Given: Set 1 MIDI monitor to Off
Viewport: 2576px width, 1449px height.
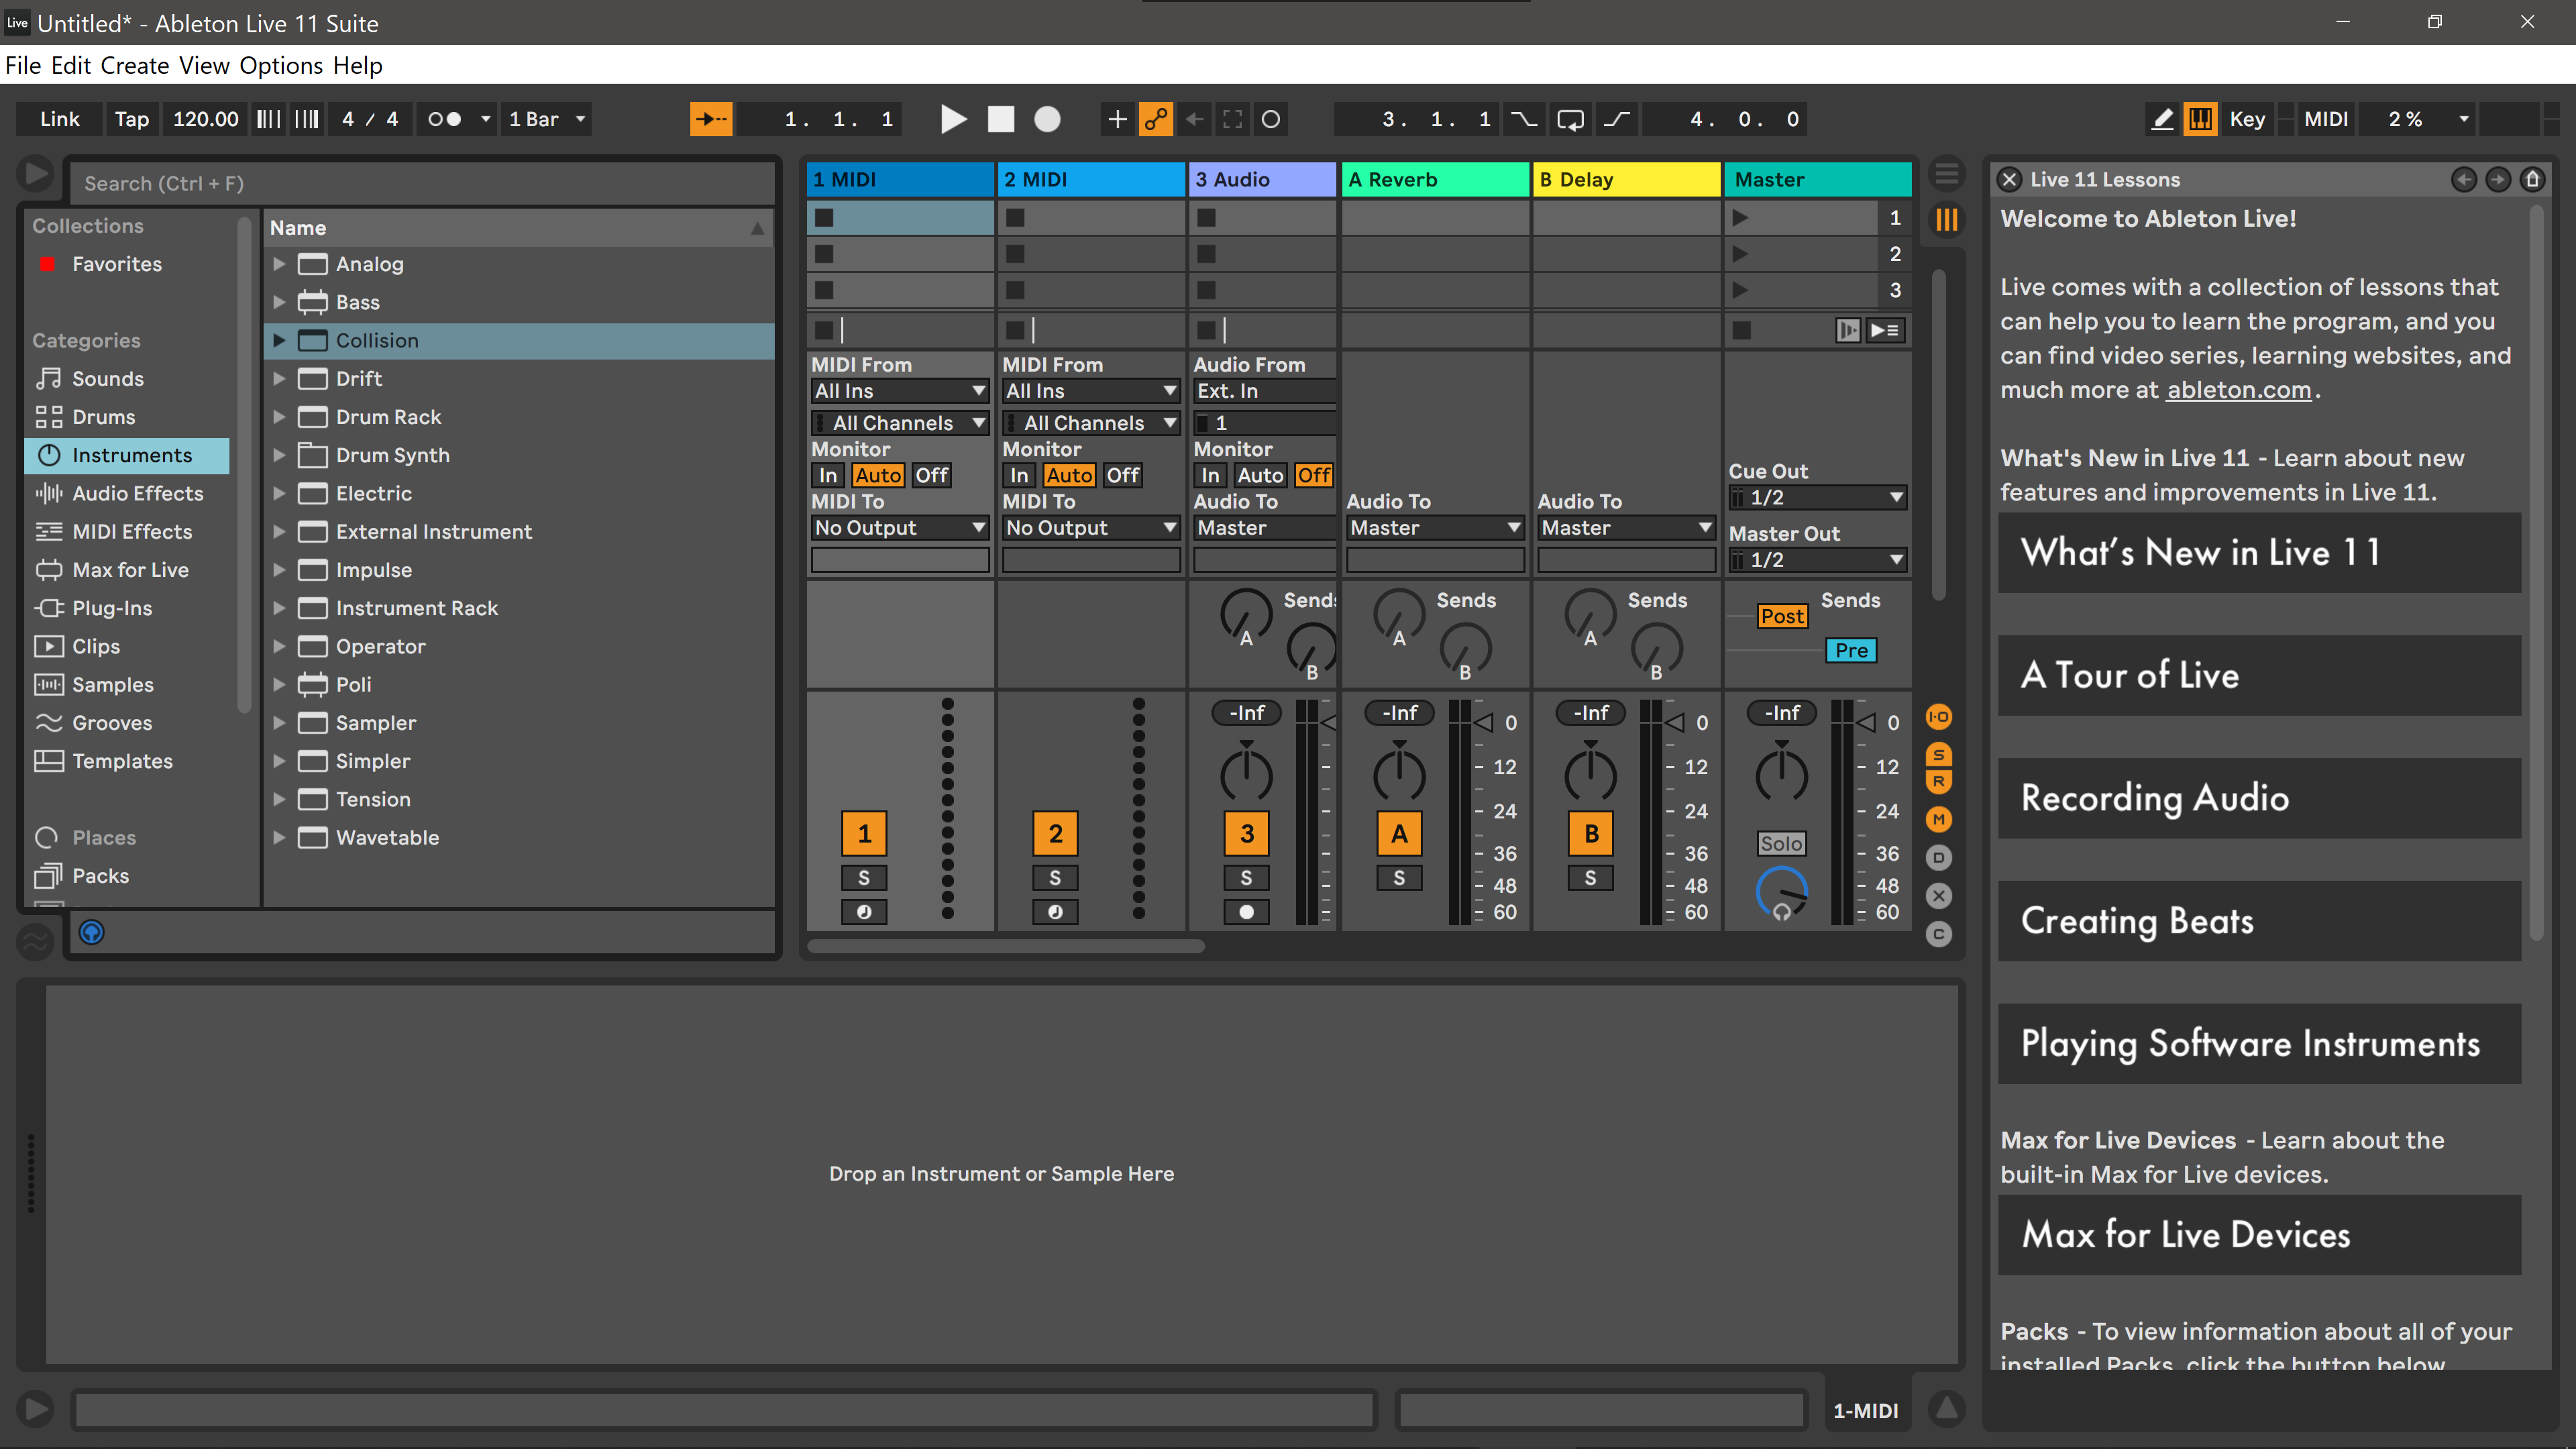Looking at the screenshot, I should pos(931,475).
